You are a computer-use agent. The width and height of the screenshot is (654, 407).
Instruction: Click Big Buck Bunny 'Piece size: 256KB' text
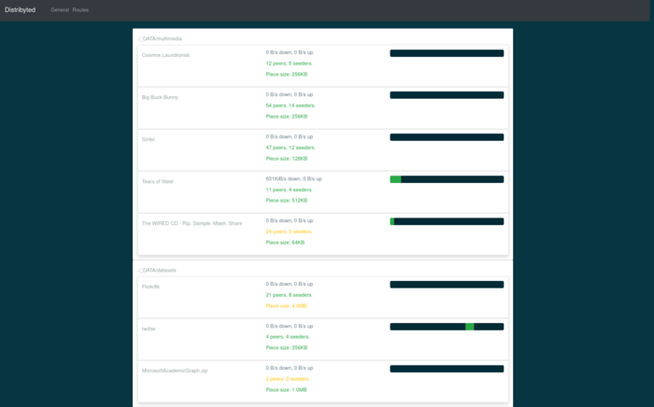[x=287, y=117]
